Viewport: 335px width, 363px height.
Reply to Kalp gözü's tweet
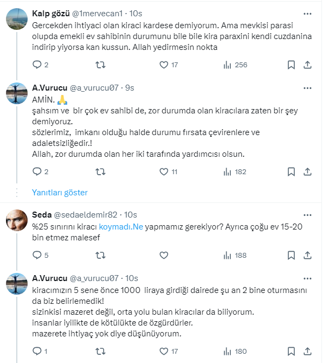37,65
